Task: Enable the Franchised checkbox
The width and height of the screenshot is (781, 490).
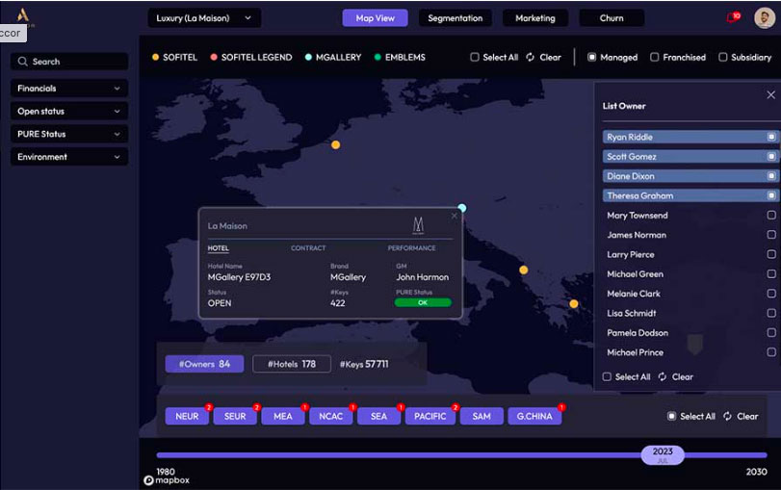Action: click(655, 57)
